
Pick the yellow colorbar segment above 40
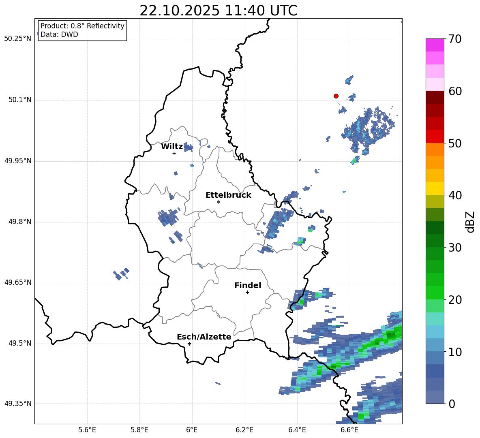pyautogui.click(x=435, y=188)
